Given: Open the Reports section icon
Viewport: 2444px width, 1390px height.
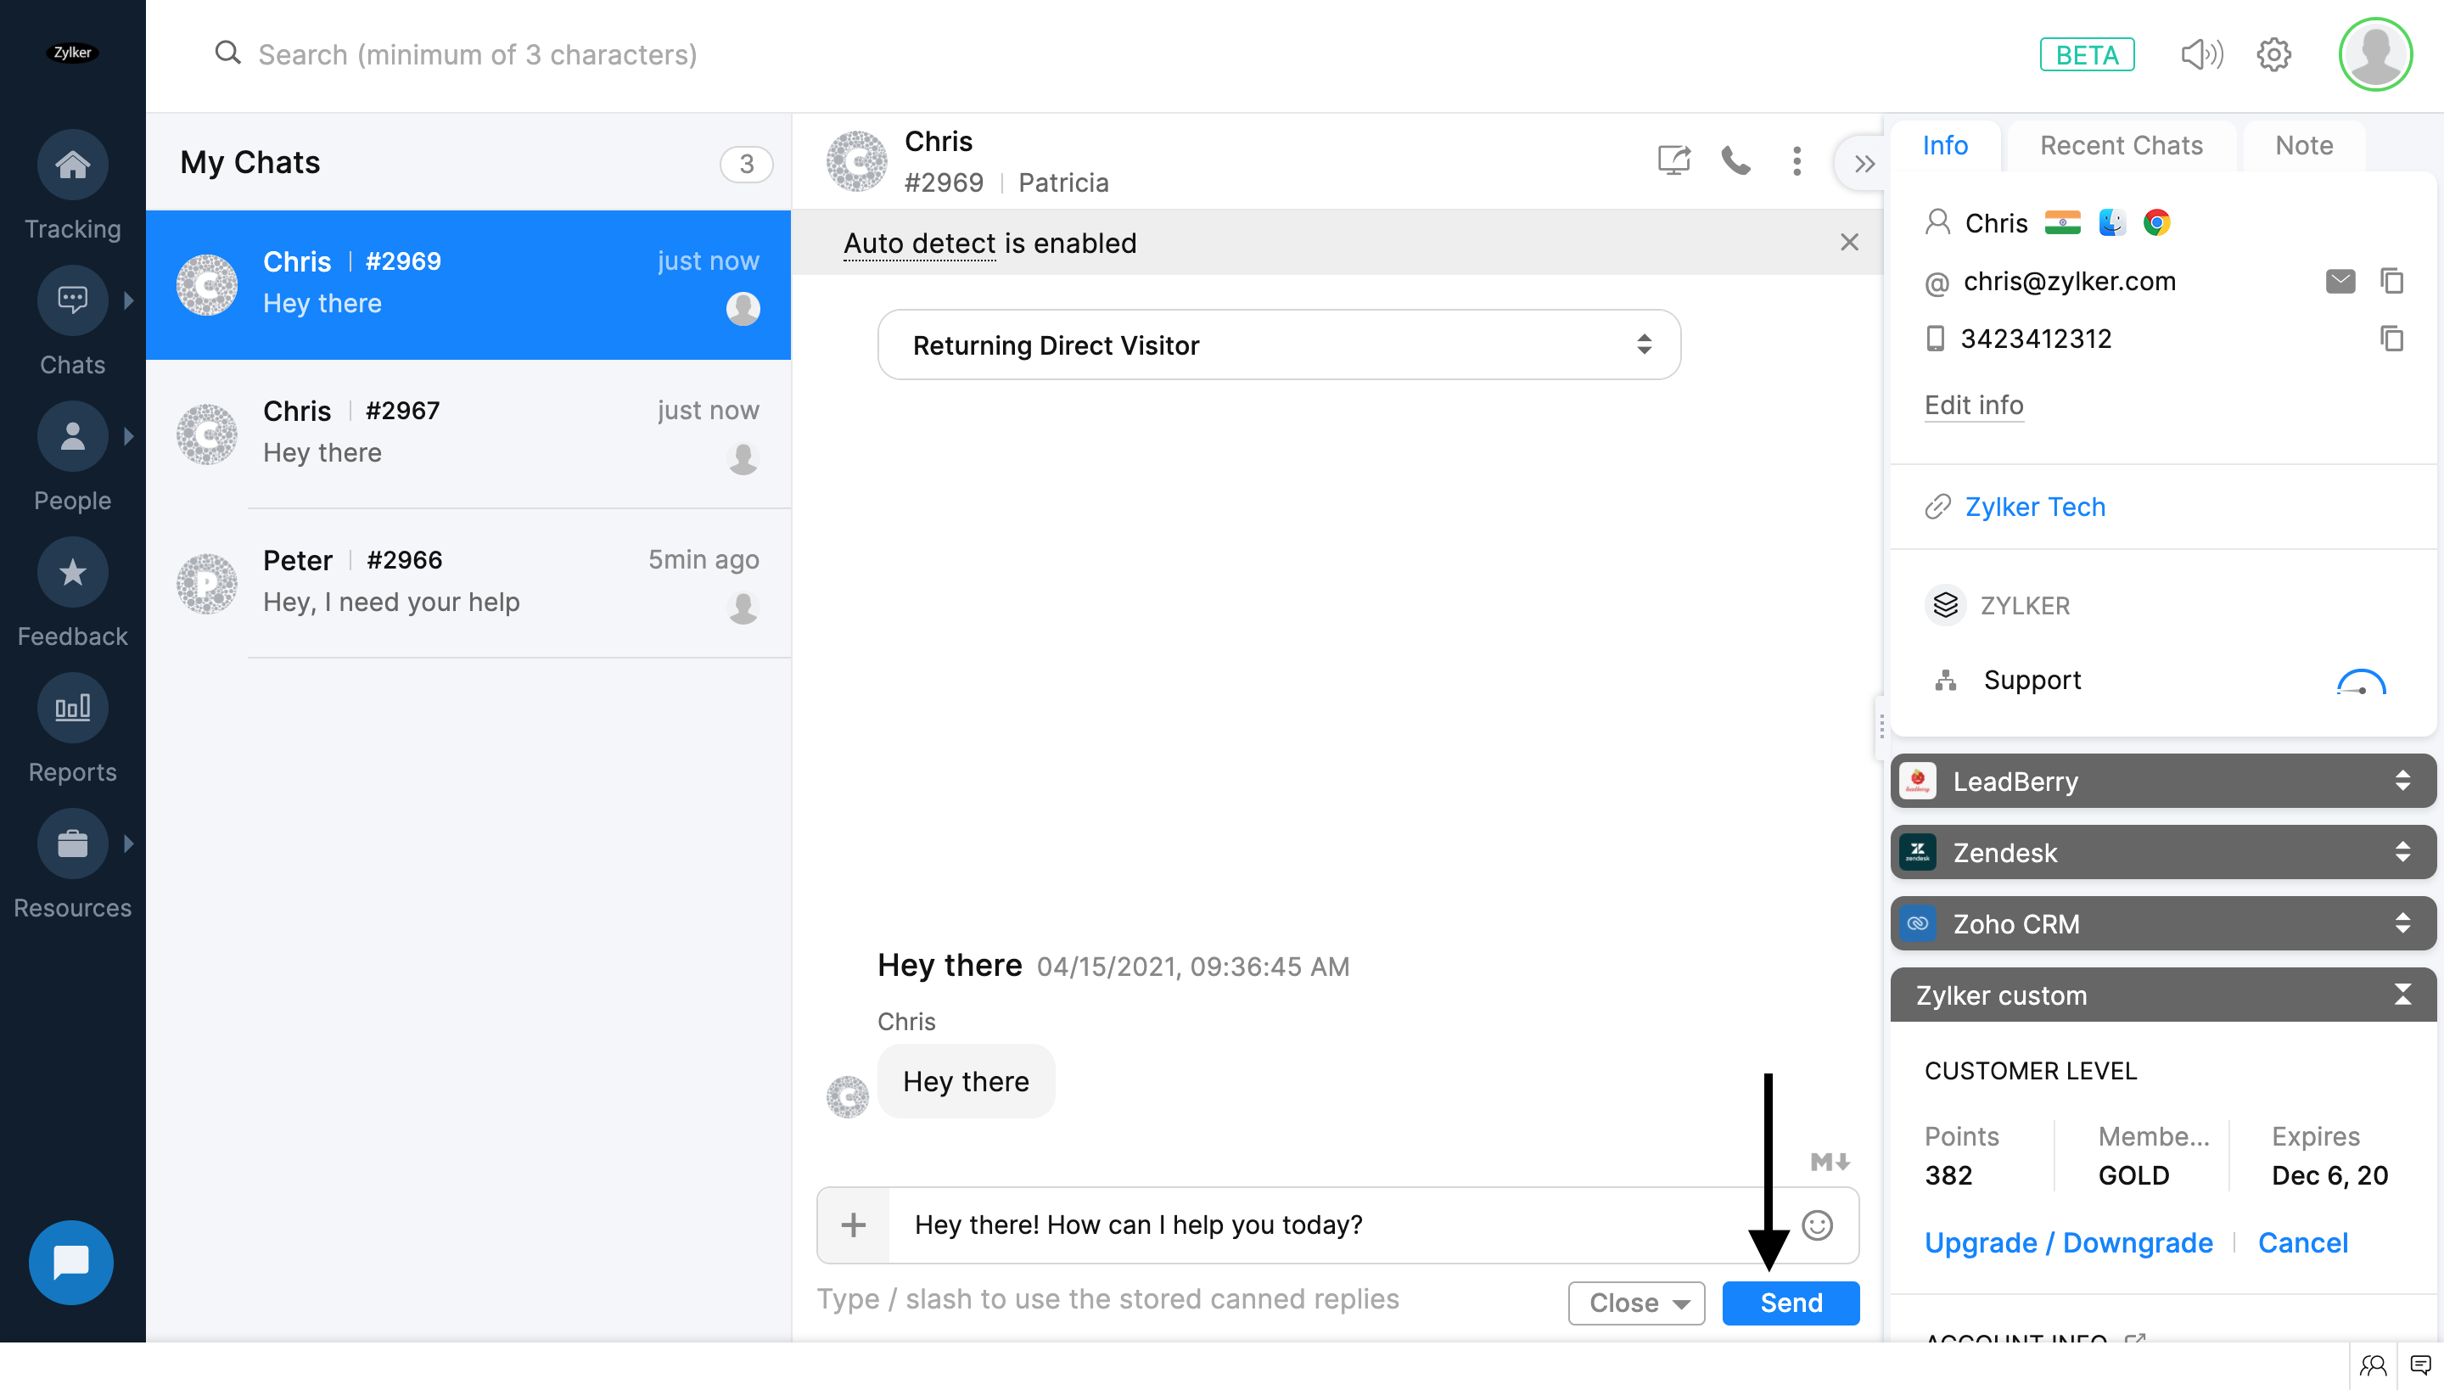Looking at the screenshot, I should tap(73, 709).
